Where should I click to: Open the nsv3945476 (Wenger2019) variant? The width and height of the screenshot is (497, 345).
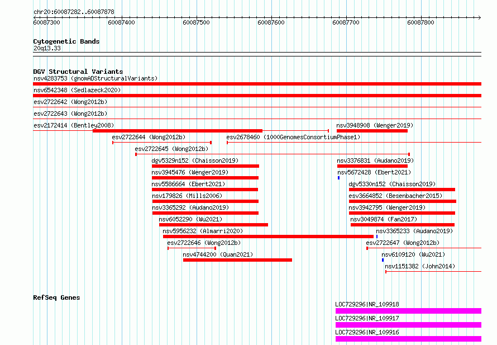(x=190, y=172)
